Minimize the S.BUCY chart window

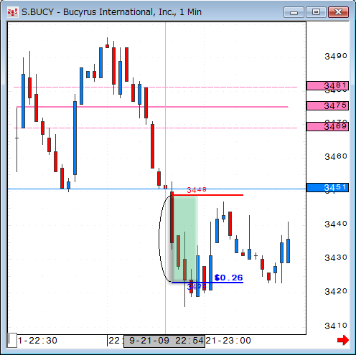point(294,12)
